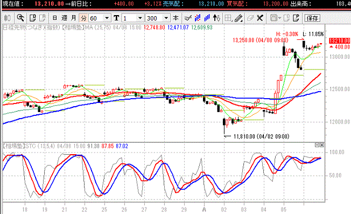
Task: Click the MA value 12,471.07 in blue
Action: (x=178, y=27)
